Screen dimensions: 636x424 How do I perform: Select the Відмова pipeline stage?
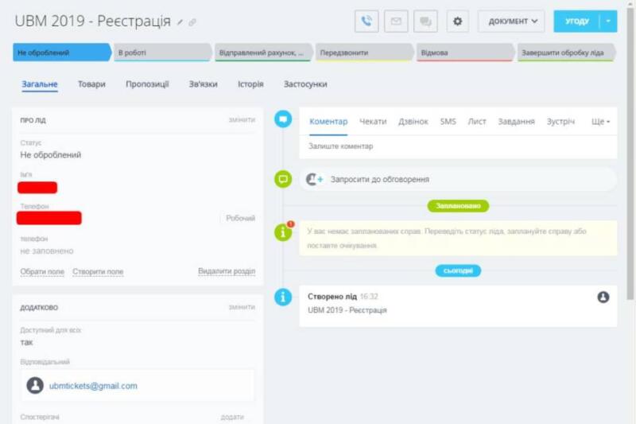point(463,53)
